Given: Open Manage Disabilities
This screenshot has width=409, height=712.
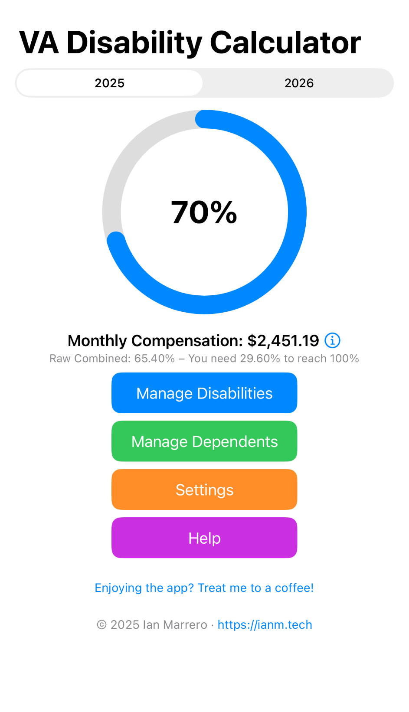Looking at the screenshot, I should [x=204, y=393].
